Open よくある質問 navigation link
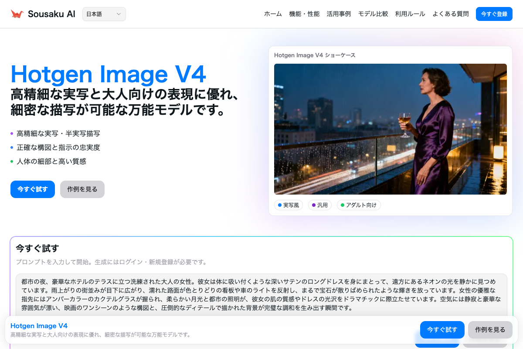This screenshot has width=523, height=349. [x=451, y=14]
